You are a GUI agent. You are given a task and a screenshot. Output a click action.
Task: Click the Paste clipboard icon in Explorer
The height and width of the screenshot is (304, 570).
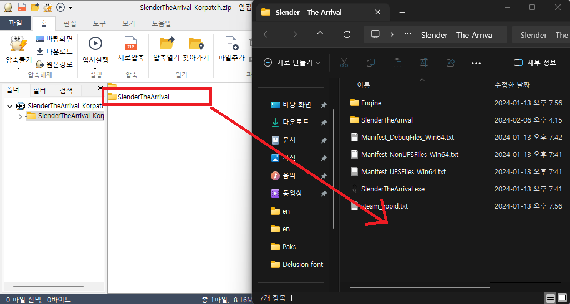pyautogui.click(x=397, y=63)
